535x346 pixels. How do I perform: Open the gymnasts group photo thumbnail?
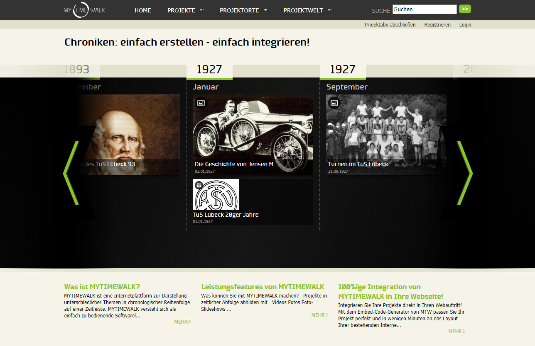click(386, 135)
